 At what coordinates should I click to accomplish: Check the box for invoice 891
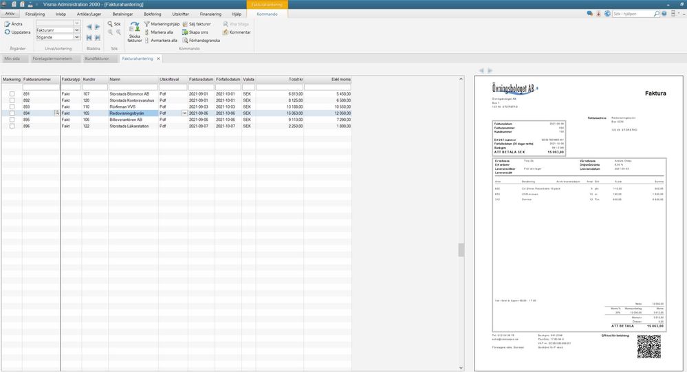(12, 94)
